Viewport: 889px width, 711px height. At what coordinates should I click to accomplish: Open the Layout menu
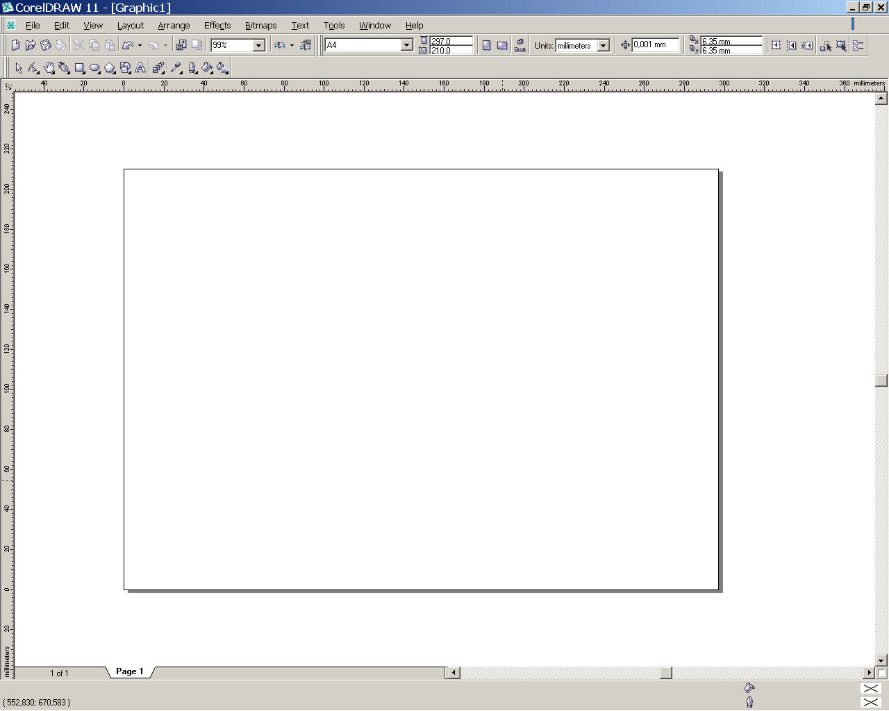[131, 25]
